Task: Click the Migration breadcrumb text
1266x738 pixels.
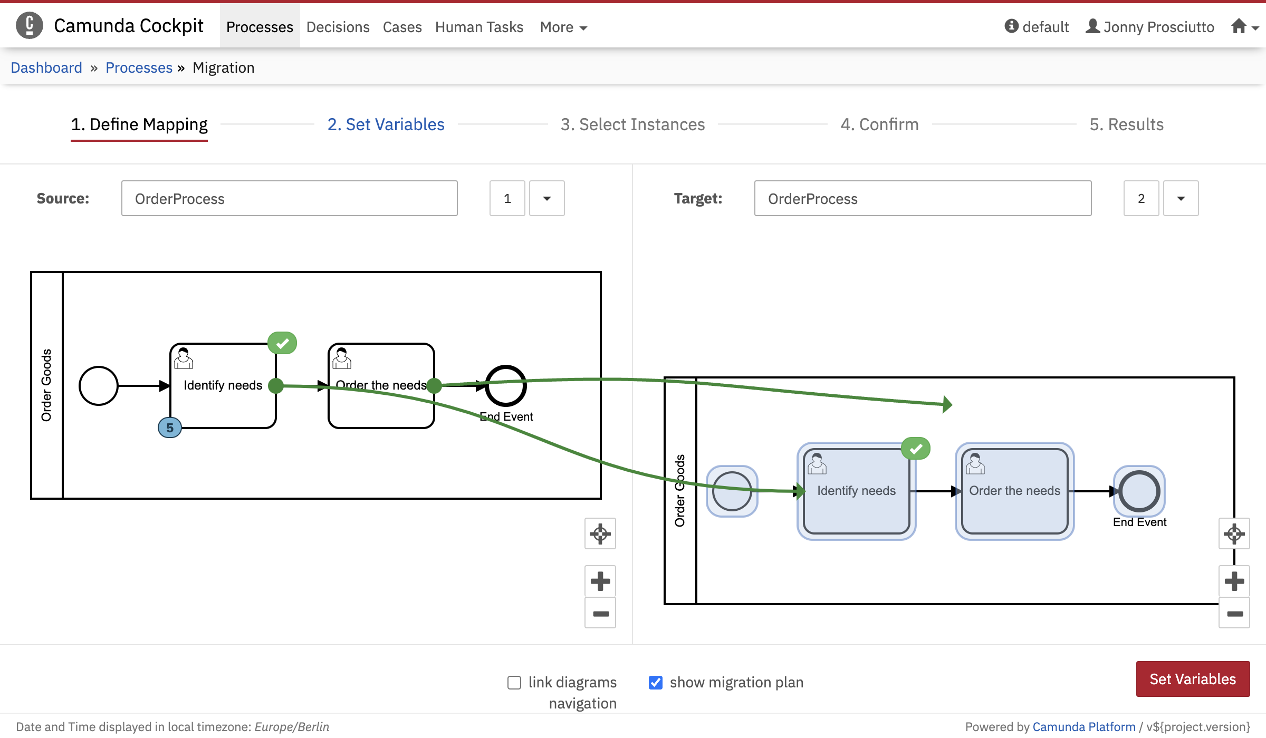Action: (224, 67)
